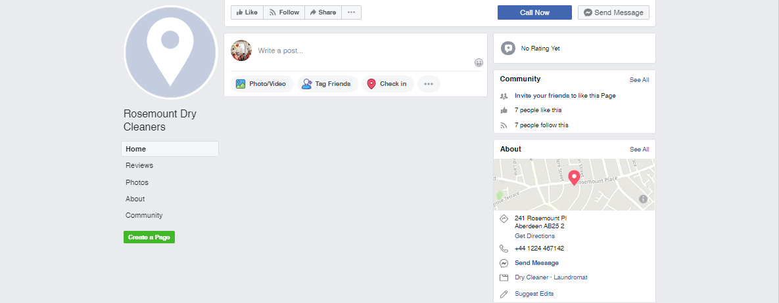This screenshot has width=779, height=303.
Task: Click the red map location marker
Action: point(574,178)
